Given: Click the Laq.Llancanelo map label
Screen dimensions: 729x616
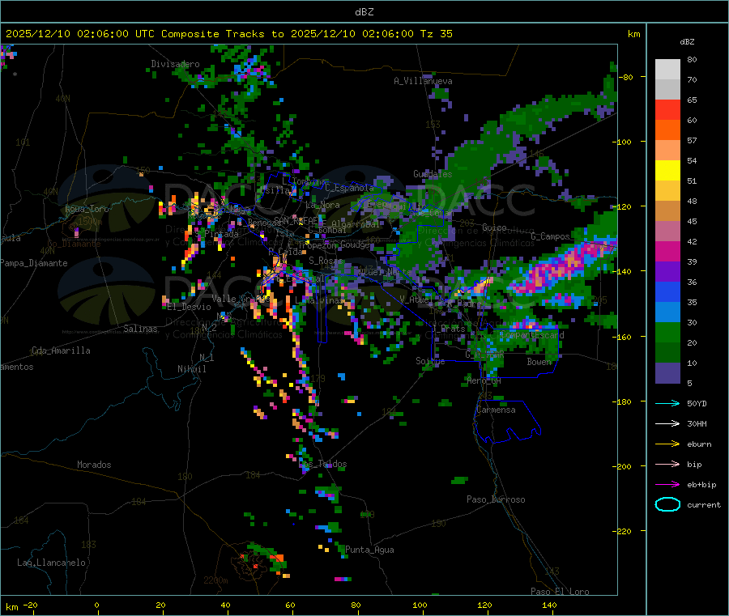Looking at the screenshot, I should tap(51, 563).
